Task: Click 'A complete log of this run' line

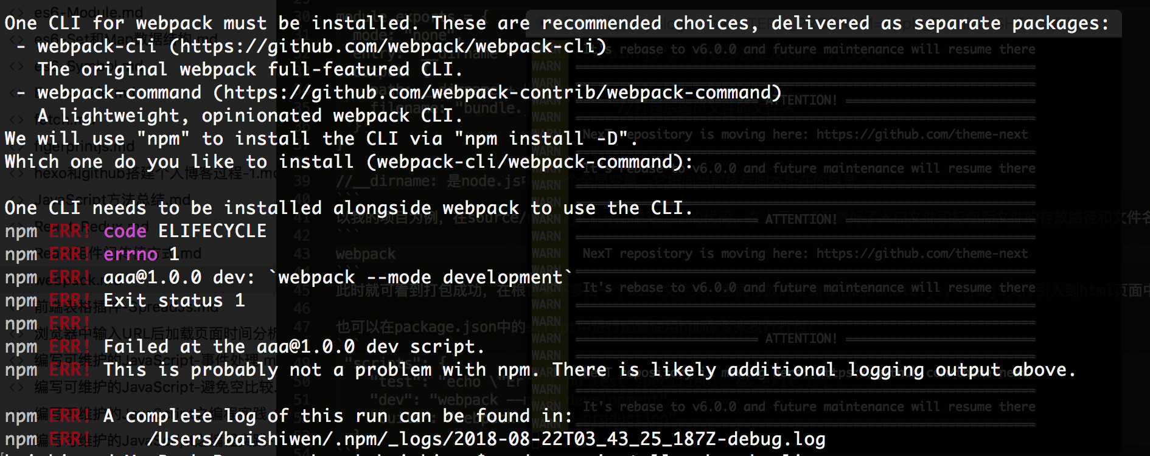Action: pyautogui.click(x=289, y=416)
